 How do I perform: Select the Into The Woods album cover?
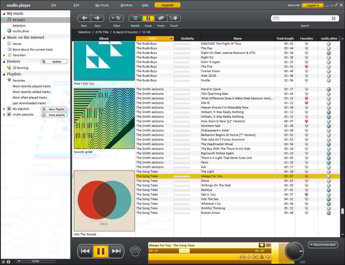coord(104,201)
